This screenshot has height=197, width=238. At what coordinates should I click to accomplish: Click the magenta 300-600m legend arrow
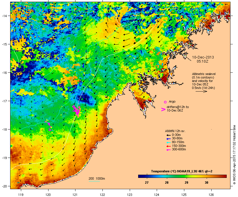(168, 150)
